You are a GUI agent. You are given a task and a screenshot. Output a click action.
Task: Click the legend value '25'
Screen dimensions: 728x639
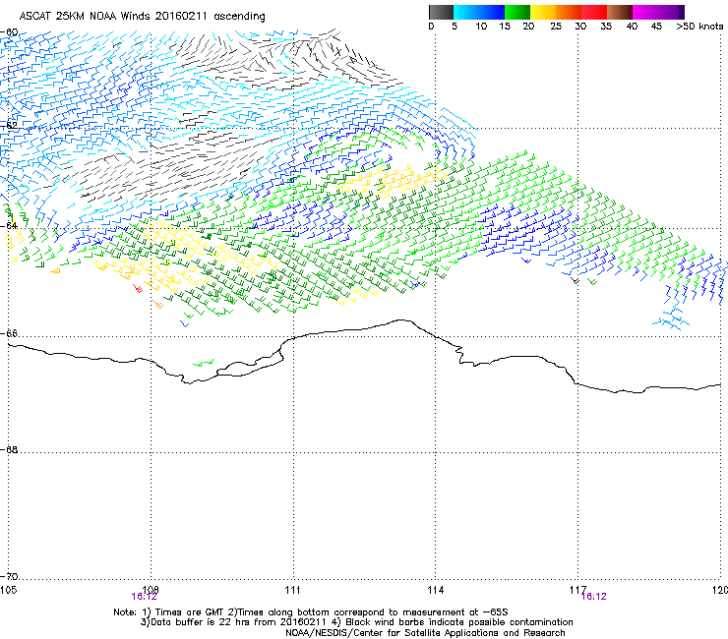coord(556,27)
